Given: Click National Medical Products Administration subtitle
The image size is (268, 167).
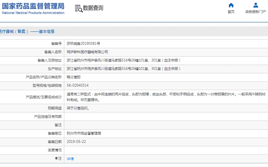Looking at the screenshot, I should point(33,13).
